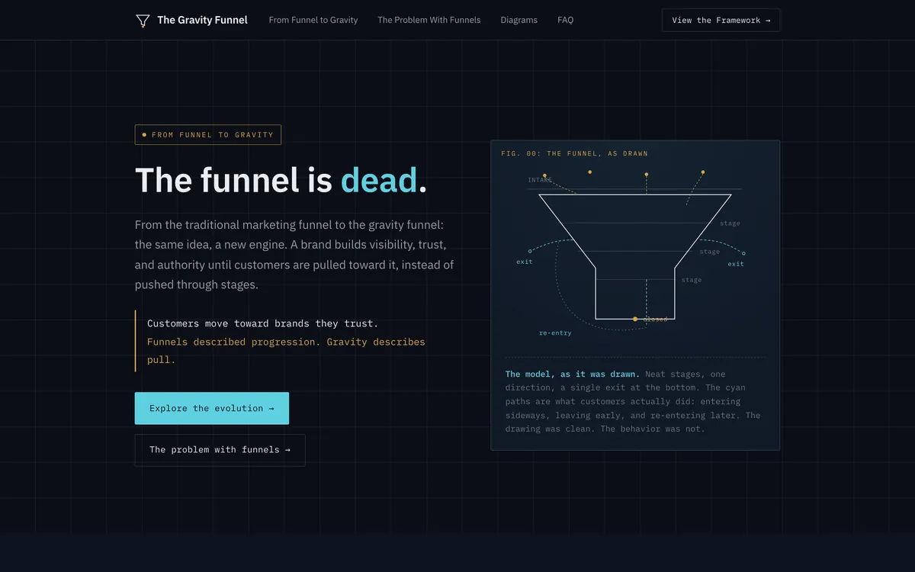Open the FAQ nav item
This screenshot has height=572, width=915.
click(x=565, y=21)
